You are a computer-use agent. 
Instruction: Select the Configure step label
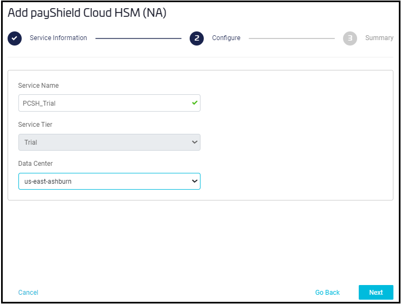226,38
